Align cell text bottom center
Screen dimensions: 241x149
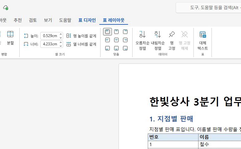(116, 48)
